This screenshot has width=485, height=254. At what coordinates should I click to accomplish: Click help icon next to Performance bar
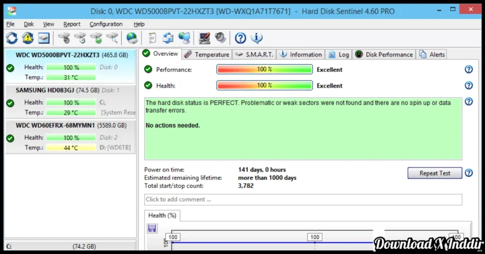pyautogui.click(x=468, y=69)
